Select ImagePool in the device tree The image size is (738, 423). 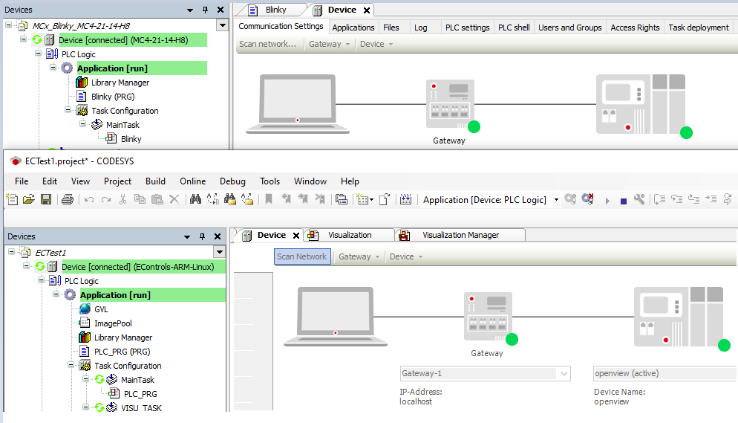click(x=113, y=323)
